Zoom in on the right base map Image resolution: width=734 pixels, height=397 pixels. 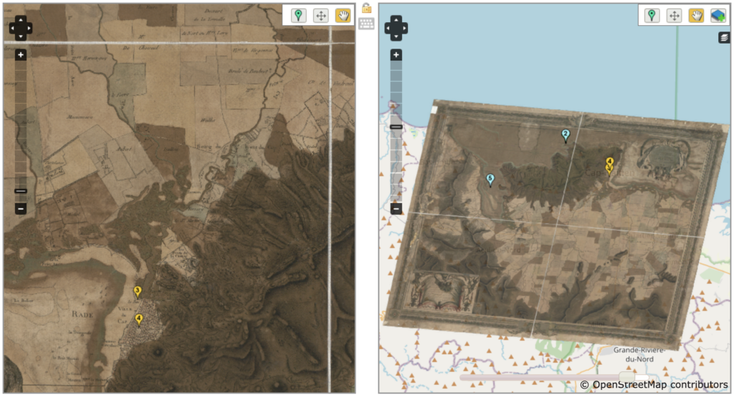pyautogui.click(x=396, y=55)
